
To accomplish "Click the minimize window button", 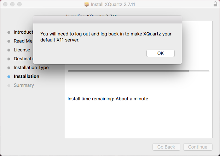I will (x=12, y=4).
